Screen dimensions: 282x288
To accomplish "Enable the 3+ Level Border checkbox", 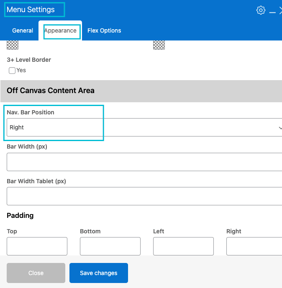I will pyautogui.click(x=12, y=71).
